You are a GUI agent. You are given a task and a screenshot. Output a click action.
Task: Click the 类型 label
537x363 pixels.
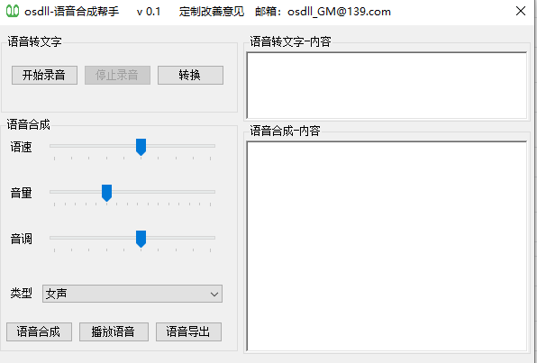point(22,293)
